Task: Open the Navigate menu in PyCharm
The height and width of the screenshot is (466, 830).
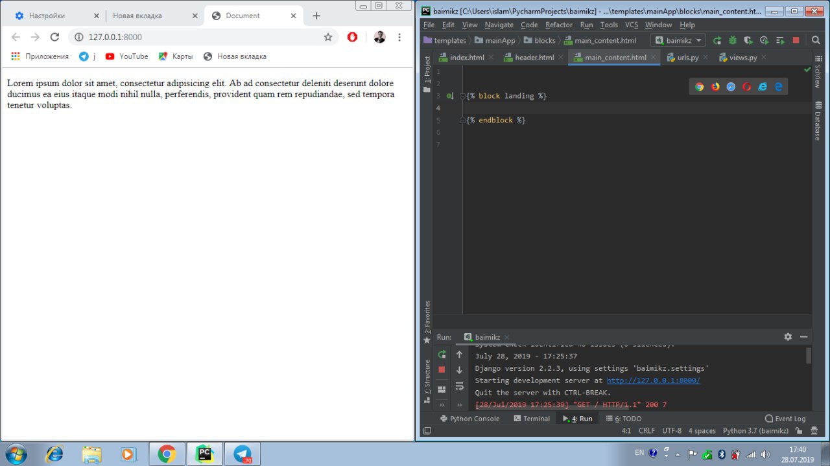Action: click(x=499, y=25)
